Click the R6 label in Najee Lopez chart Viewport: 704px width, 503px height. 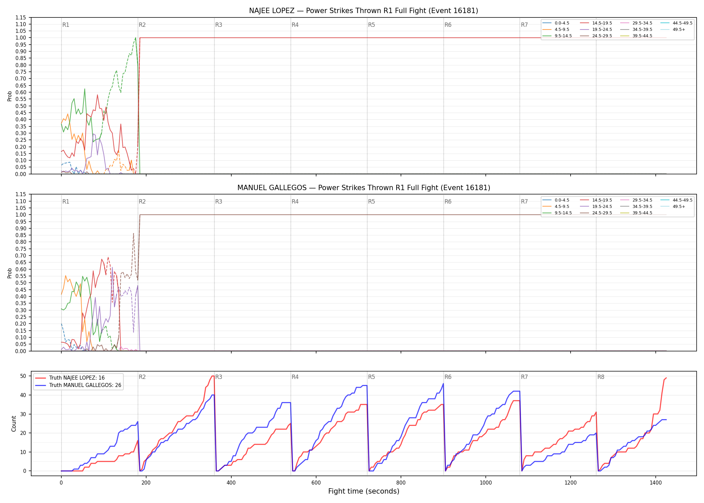(448, 25)
